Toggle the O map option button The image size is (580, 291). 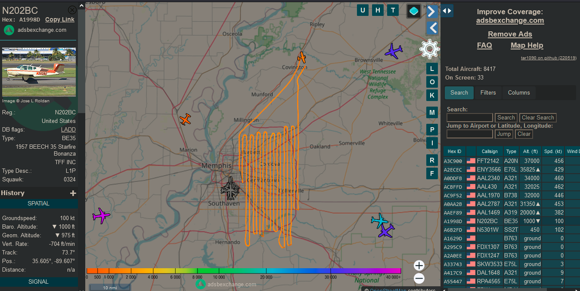(x=432, y=82)
